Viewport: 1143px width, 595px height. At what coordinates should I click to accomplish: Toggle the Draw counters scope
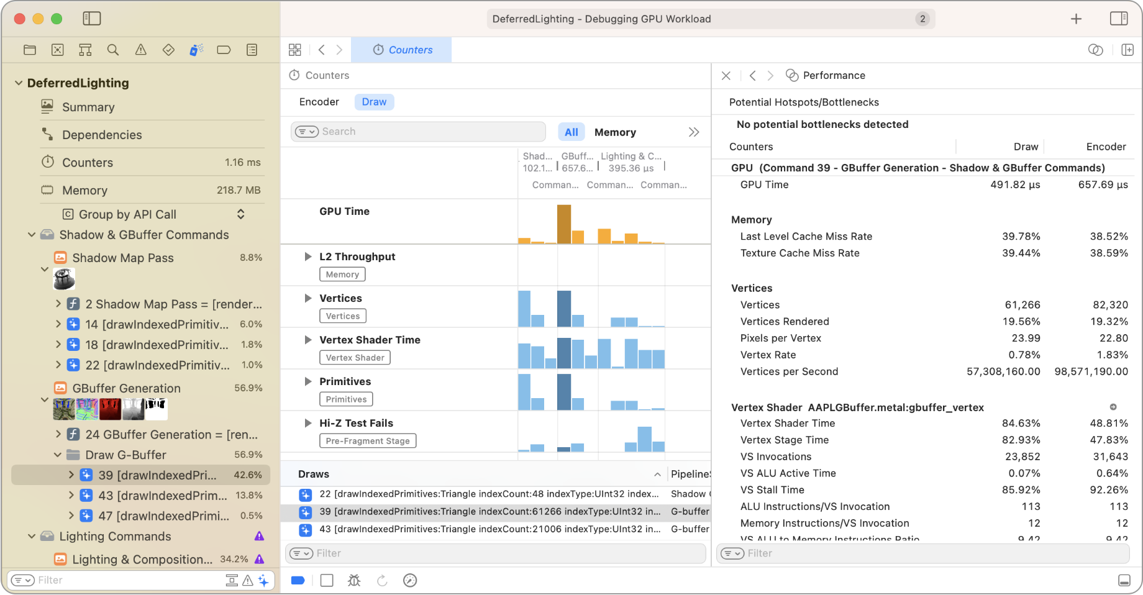(374, 102)
